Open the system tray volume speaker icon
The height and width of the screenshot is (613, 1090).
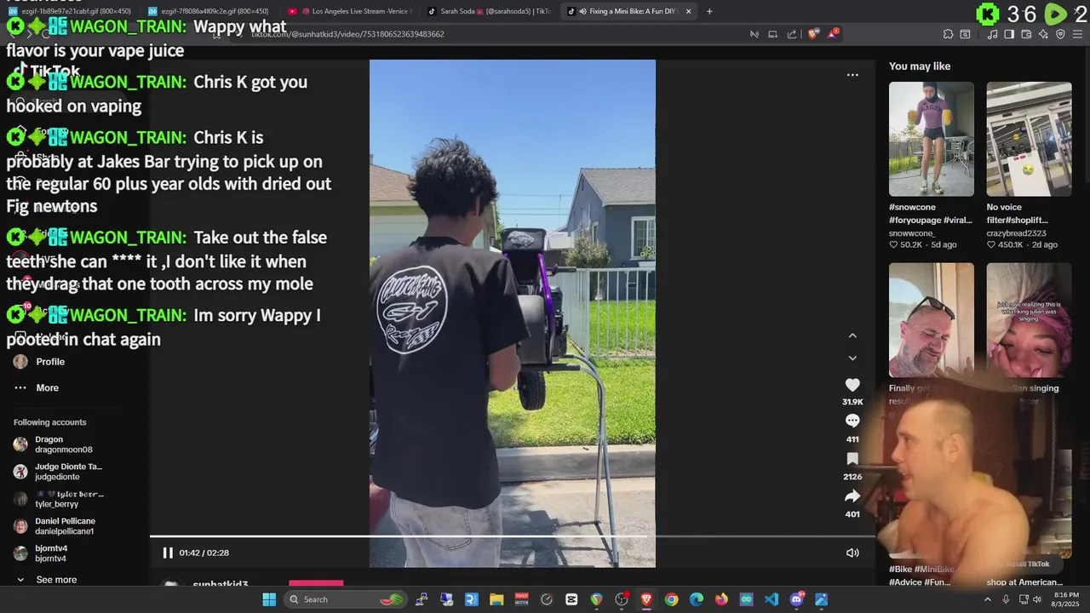click(1037, 599)
